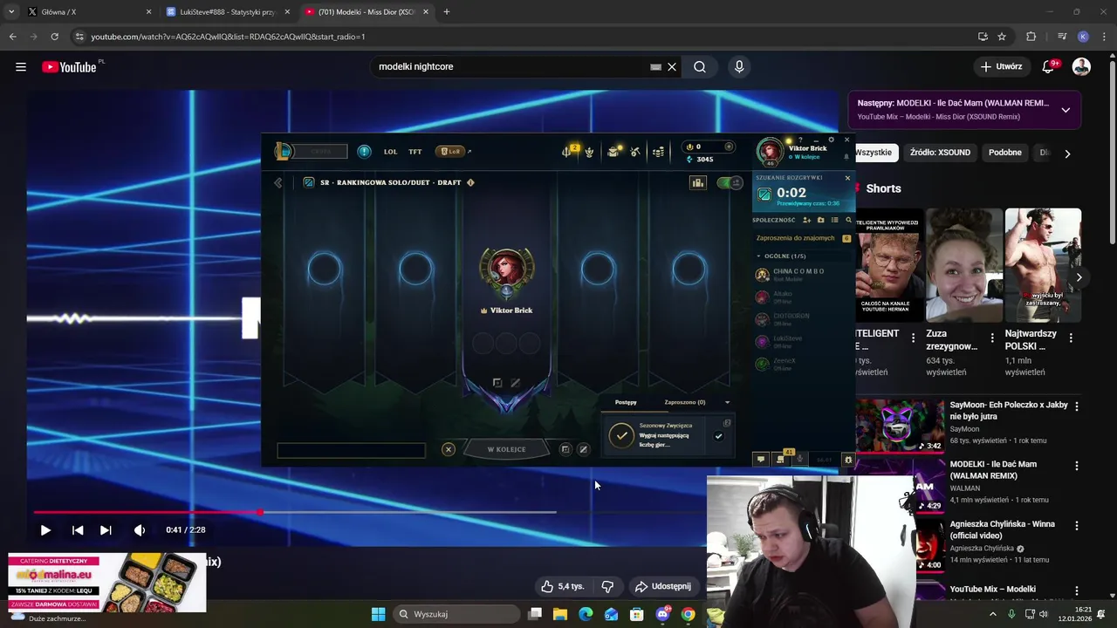Open the League client profile wings icon
Image resolution: width=1117 pixels, height=628 pixels.
589,152
